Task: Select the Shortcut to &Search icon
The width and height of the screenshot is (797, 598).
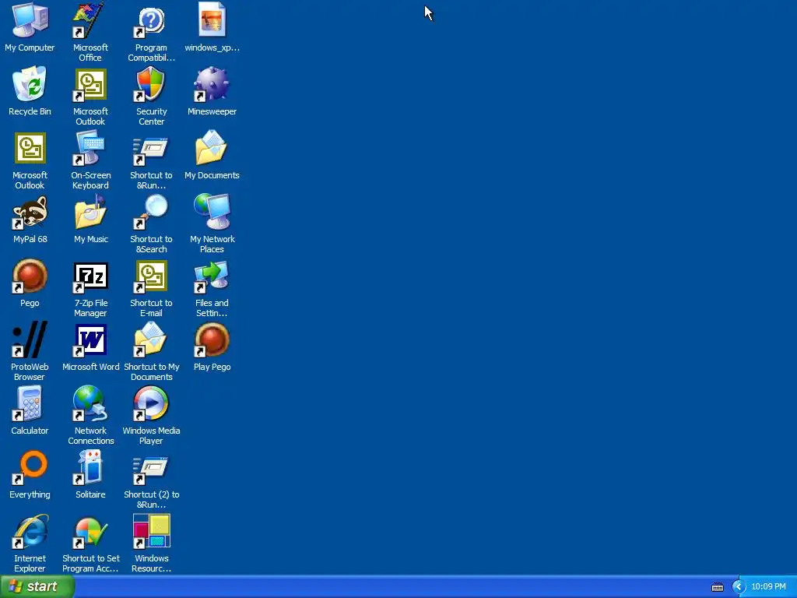Action: (x=151, y=212)
